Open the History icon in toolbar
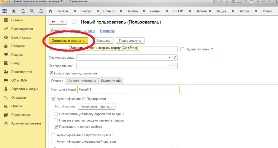This screenshot has height=148, width=278. point(23,11)
